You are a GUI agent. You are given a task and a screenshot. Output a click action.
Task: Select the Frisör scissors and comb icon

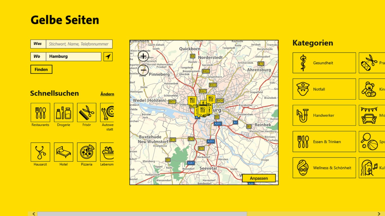coord(87,112)
